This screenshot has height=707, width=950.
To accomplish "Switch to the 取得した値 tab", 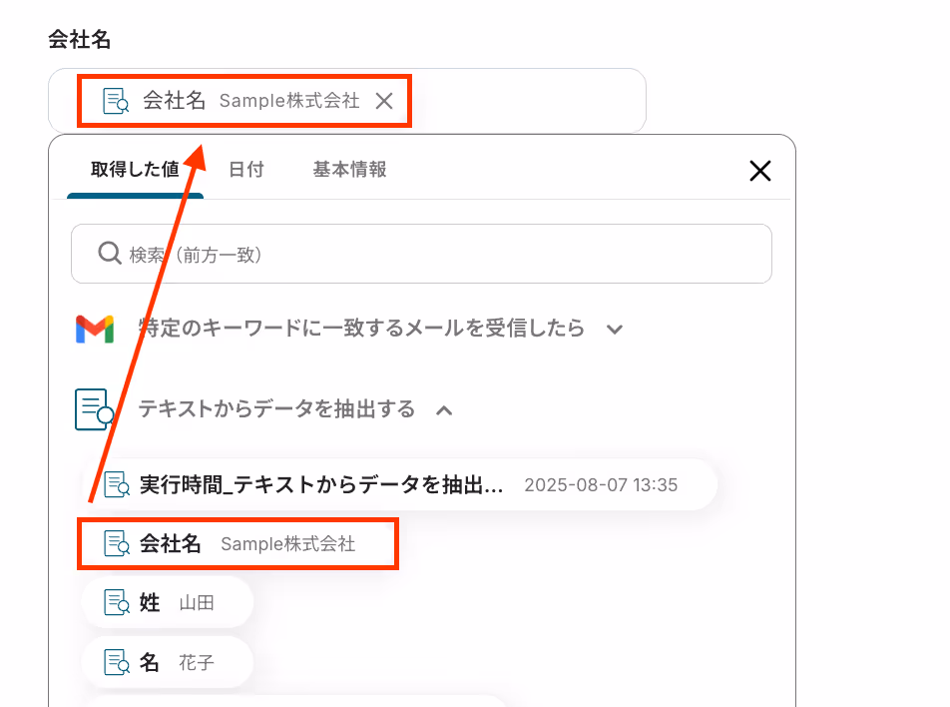I will [135, 169].
